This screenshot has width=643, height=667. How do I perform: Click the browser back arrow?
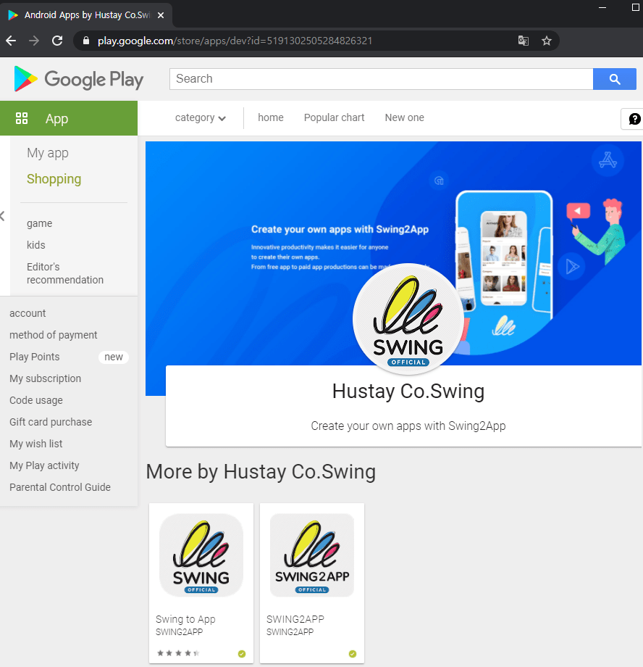pos(11,41)
